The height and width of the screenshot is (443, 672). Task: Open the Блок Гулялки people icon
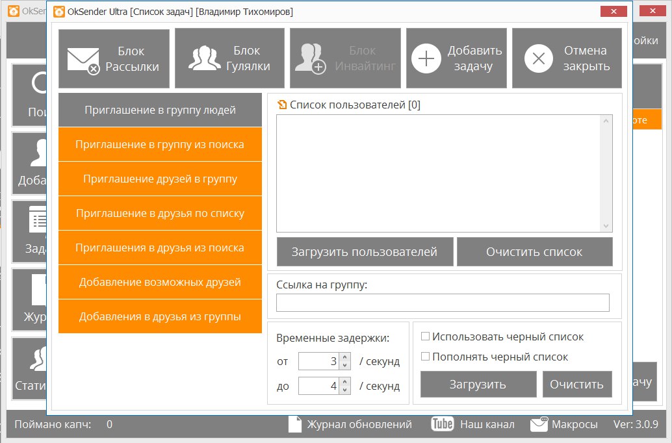[x=204, y=58]
